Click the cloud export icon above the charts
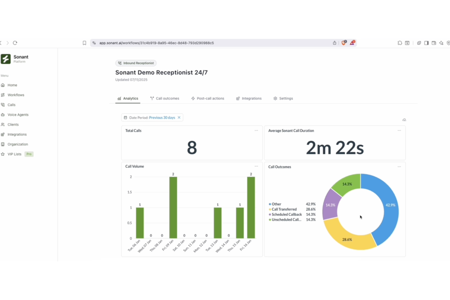Image resolution: width=450 pixels, height=300 pixels. [404, 120]
